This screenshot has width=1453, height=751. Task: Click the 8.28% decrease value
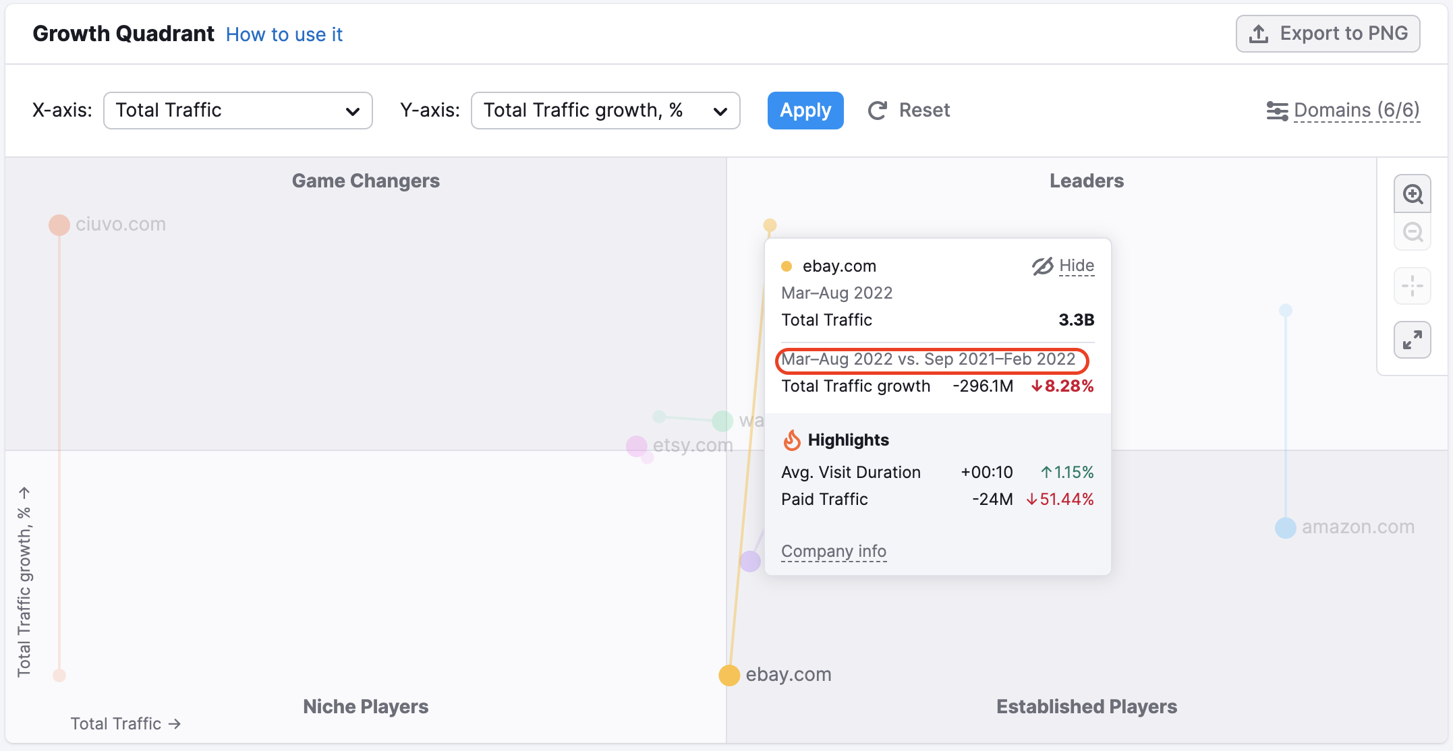(1062, 386)
